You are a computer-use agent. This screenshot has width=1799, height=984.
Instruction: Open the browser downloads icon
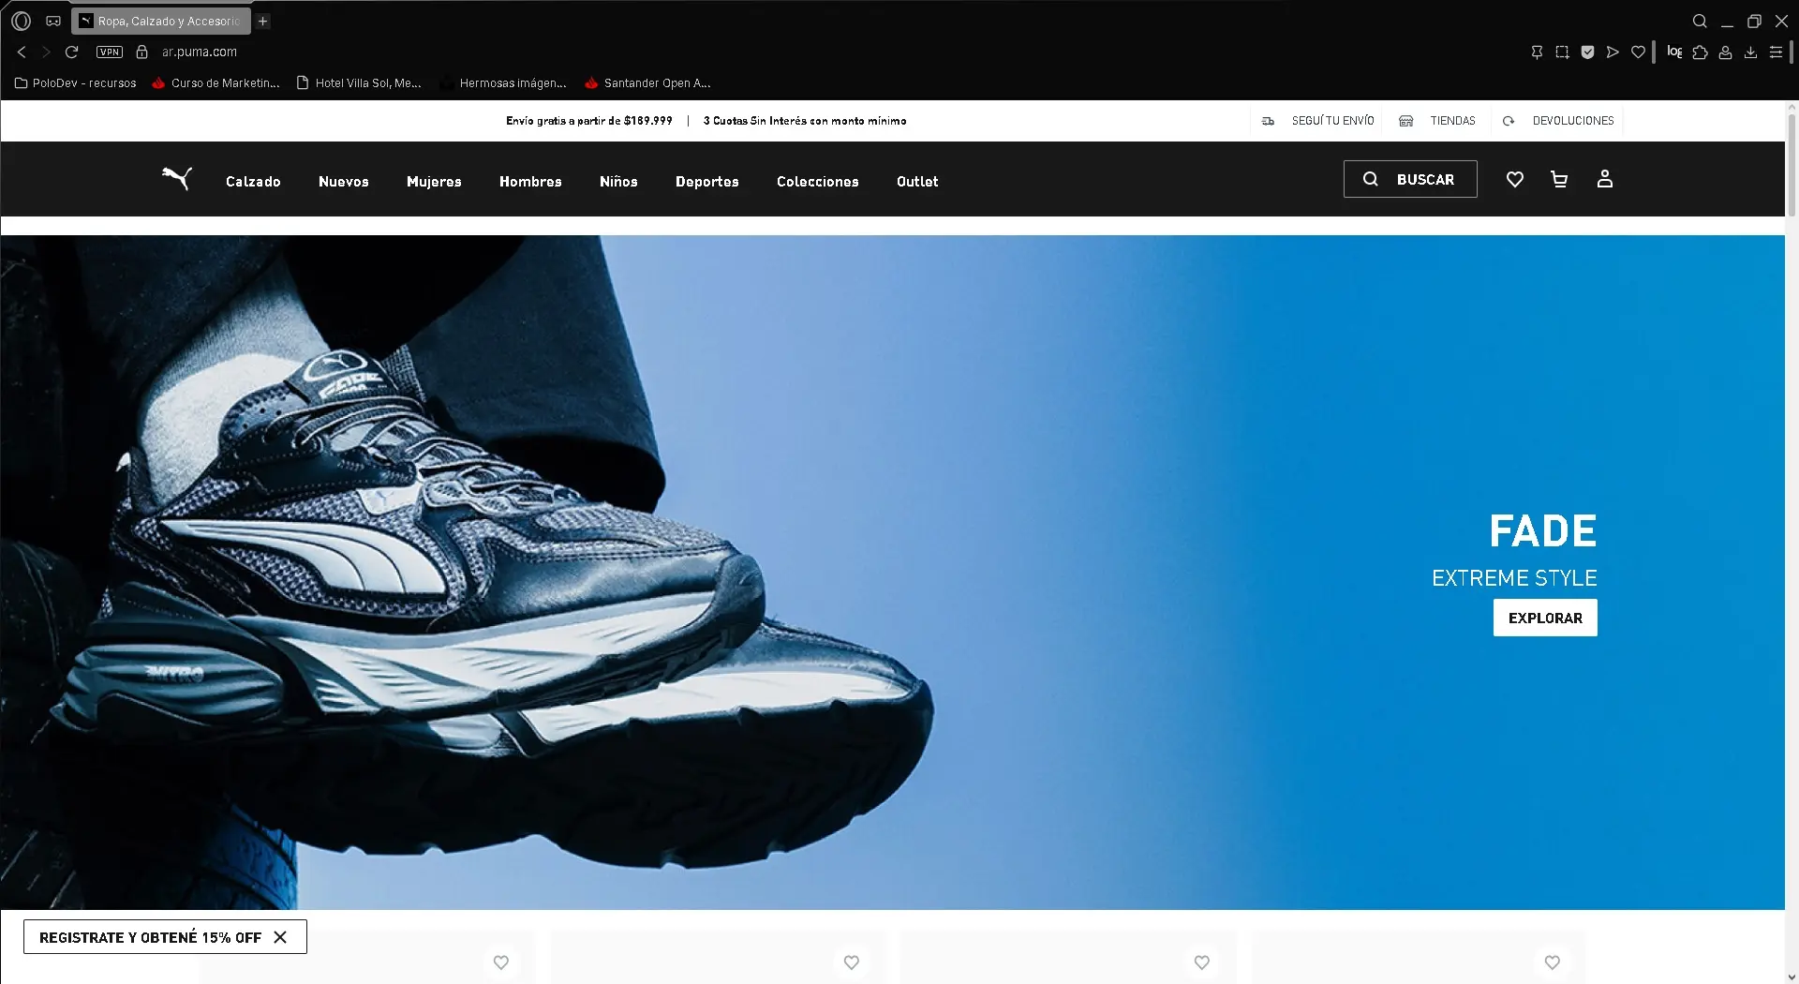(1750, 52)
